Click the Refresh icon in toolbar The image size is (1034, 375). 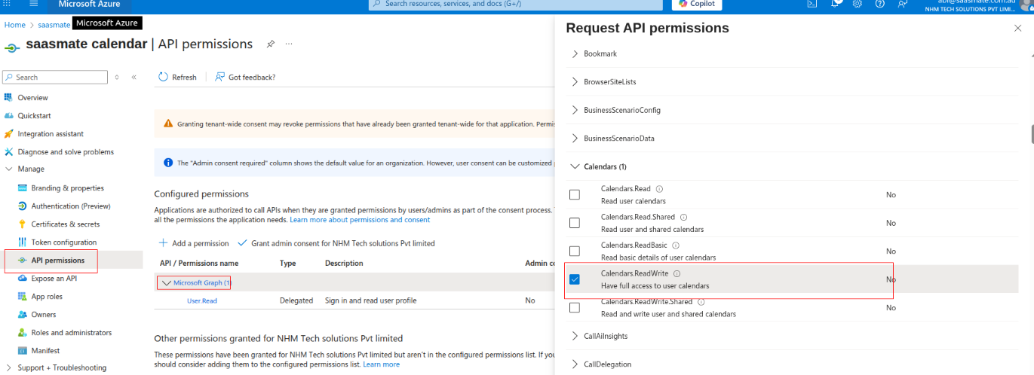coord(164,77)
